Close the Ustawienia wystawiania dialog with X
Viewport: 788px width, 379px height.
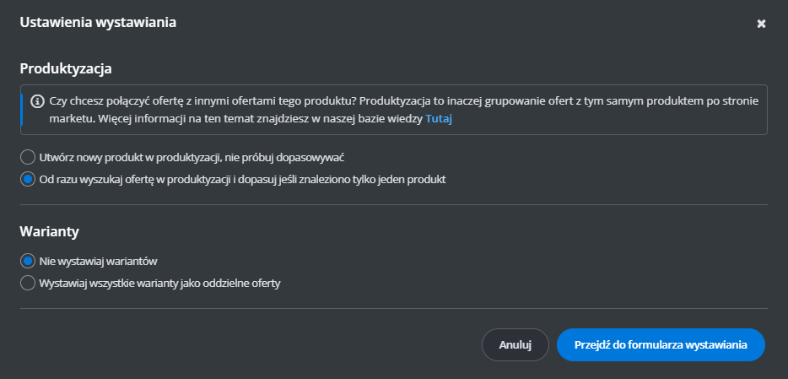(x=761, y=24)
